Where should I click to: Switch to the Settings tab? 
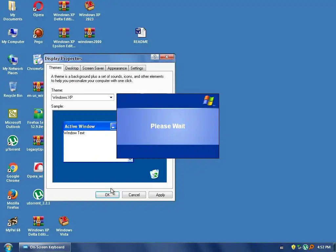(x=137, y=68)
